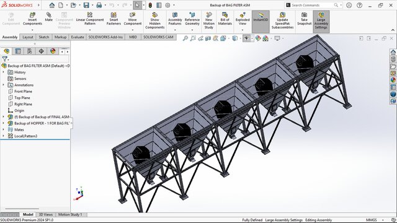The height and width of the screenshot is (223, 397).
Task: Open File Explorer in the task pane
Action: [x=393, y=66]
